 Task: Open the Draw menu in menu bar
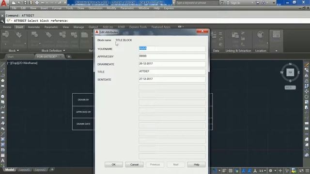pos(80,8)
